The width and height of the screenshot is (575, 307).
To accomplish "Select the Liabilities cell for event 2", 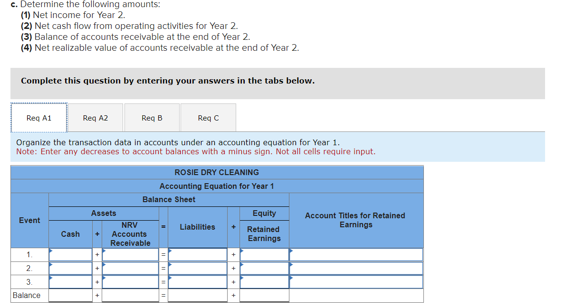I will (x=198, y=268).
